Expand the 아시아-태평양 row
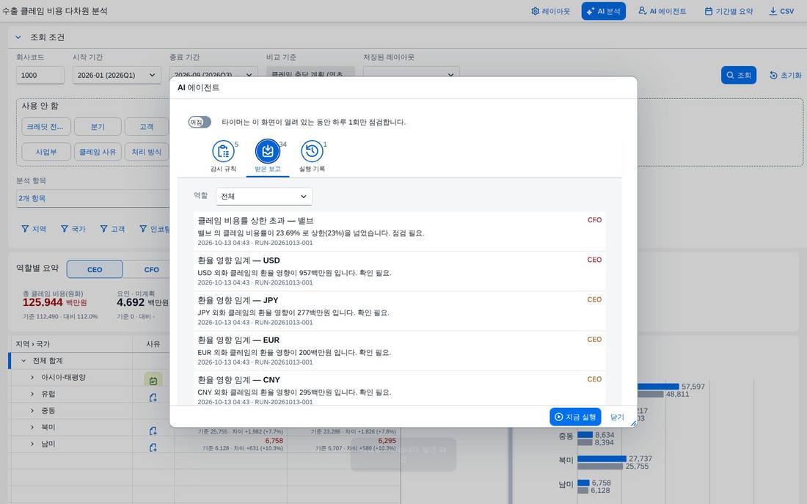The height and width of the screenshot is (504, 807). [32, 377]
